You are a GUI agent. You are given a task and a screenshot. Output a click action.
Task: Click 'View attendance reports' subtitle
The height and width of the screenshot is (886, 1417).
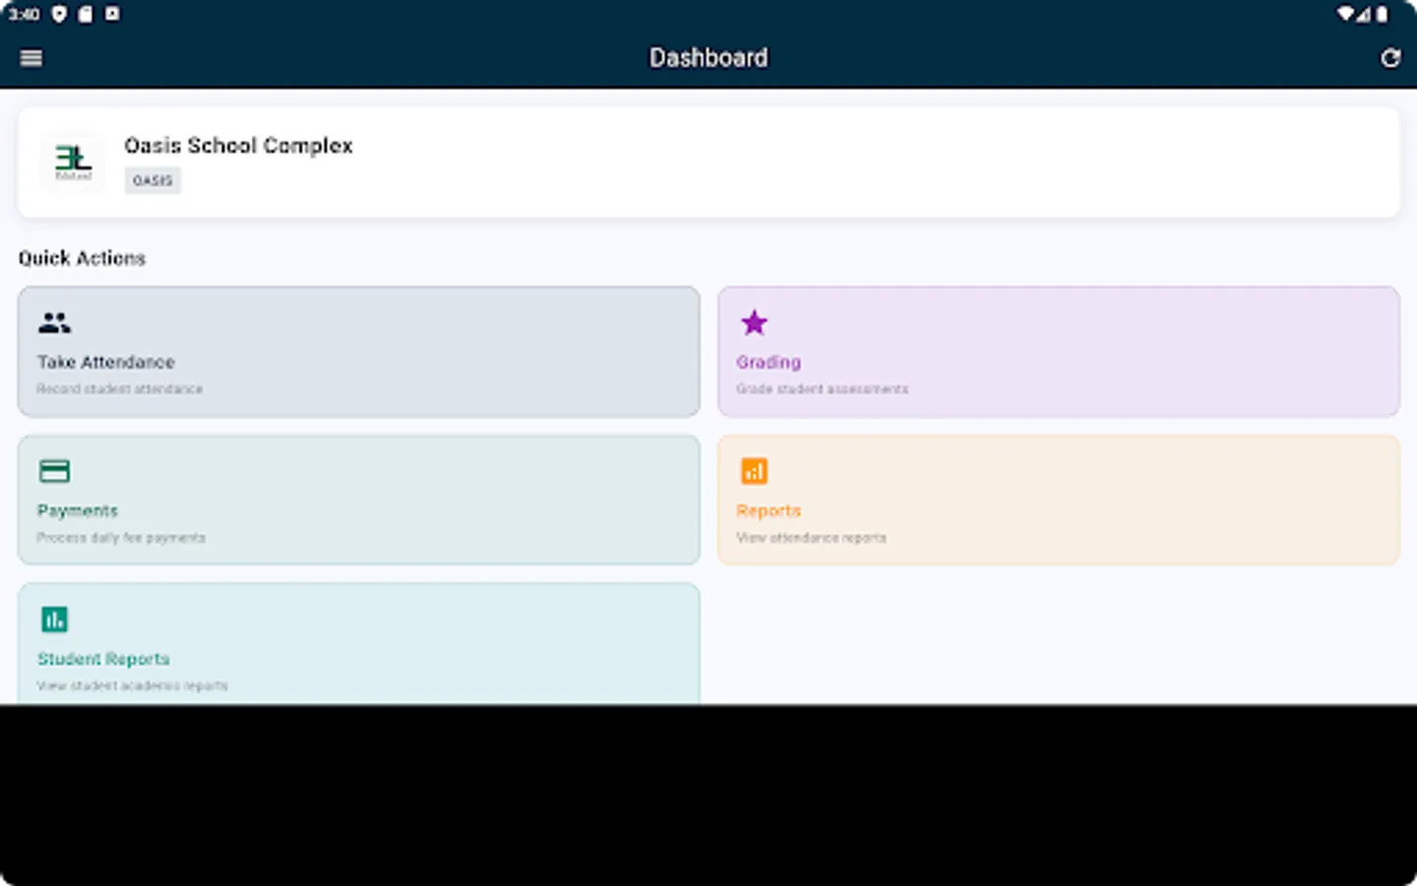click(x=812, y=538)
